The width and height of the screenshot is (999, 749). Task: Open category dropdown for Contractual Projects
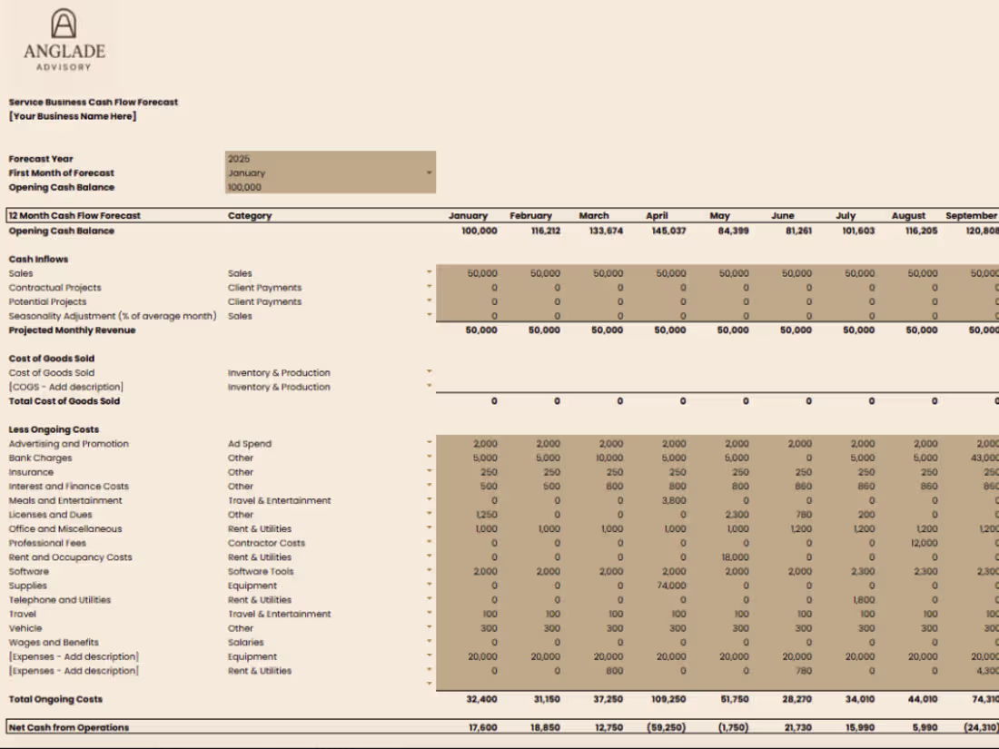click(430, 287)
